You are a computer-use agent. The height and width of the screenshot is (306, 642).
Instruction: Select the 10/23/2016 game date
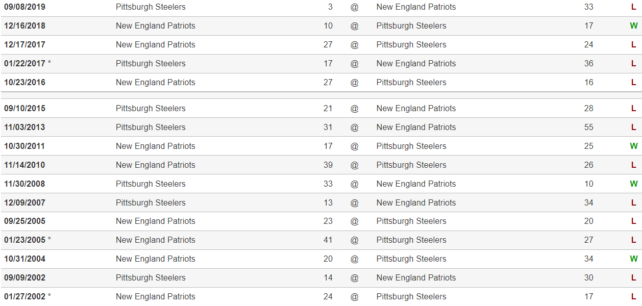(24, 83)
